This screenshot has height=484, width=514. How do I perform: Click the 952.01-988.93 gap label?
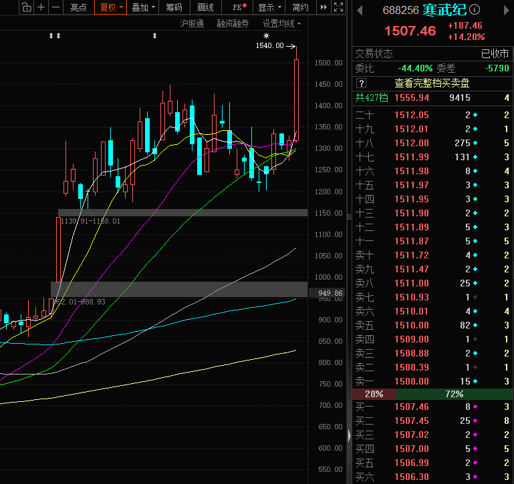point(80,302)
